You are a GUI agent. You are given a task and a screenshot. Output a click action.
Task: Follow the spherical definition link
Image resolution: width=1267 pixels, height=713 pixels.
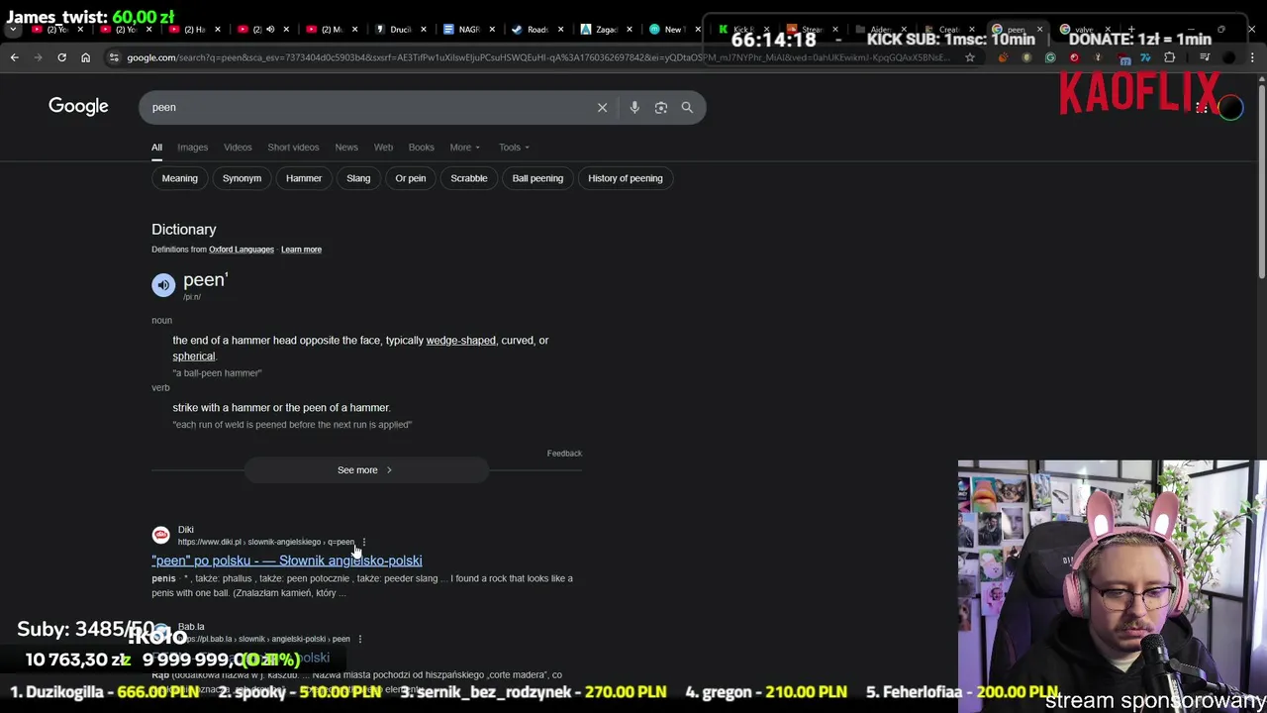[194, 356]
